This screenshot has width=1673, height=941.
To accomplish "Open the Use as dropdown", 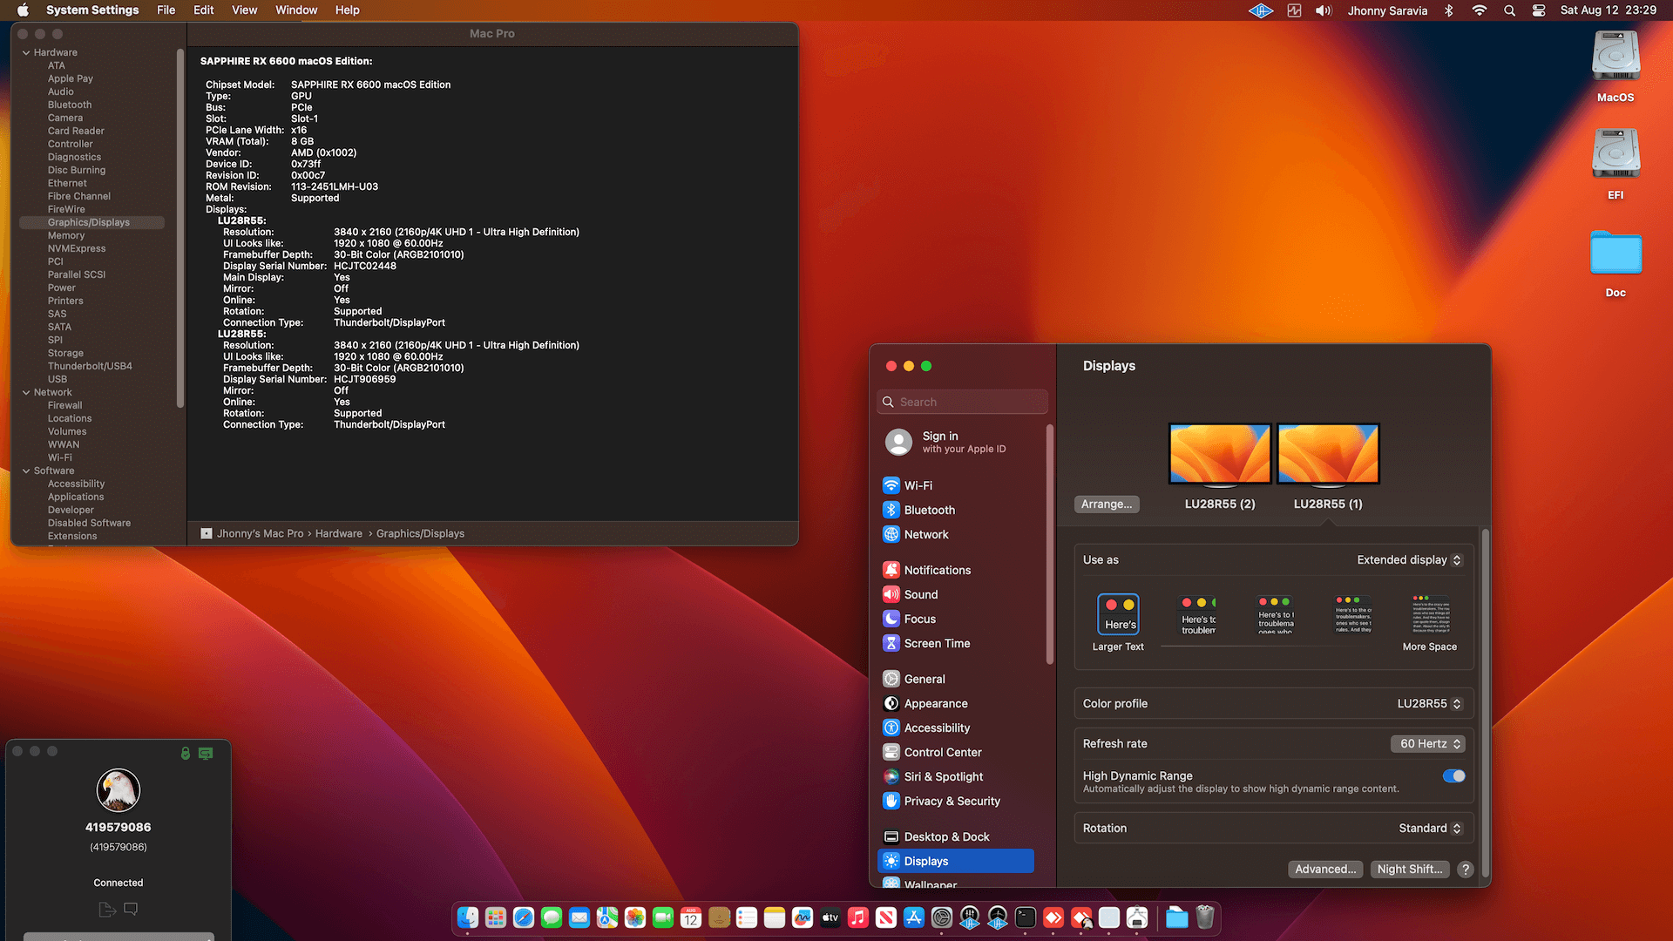I will (x=1409, y=560).
